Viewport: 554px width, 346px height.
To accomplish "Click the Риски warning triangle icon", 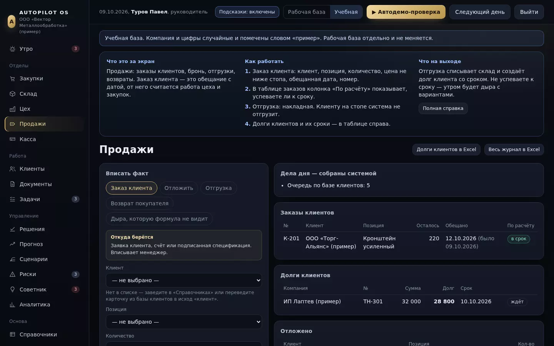I will pyautogui.click(x=12, y=274).
